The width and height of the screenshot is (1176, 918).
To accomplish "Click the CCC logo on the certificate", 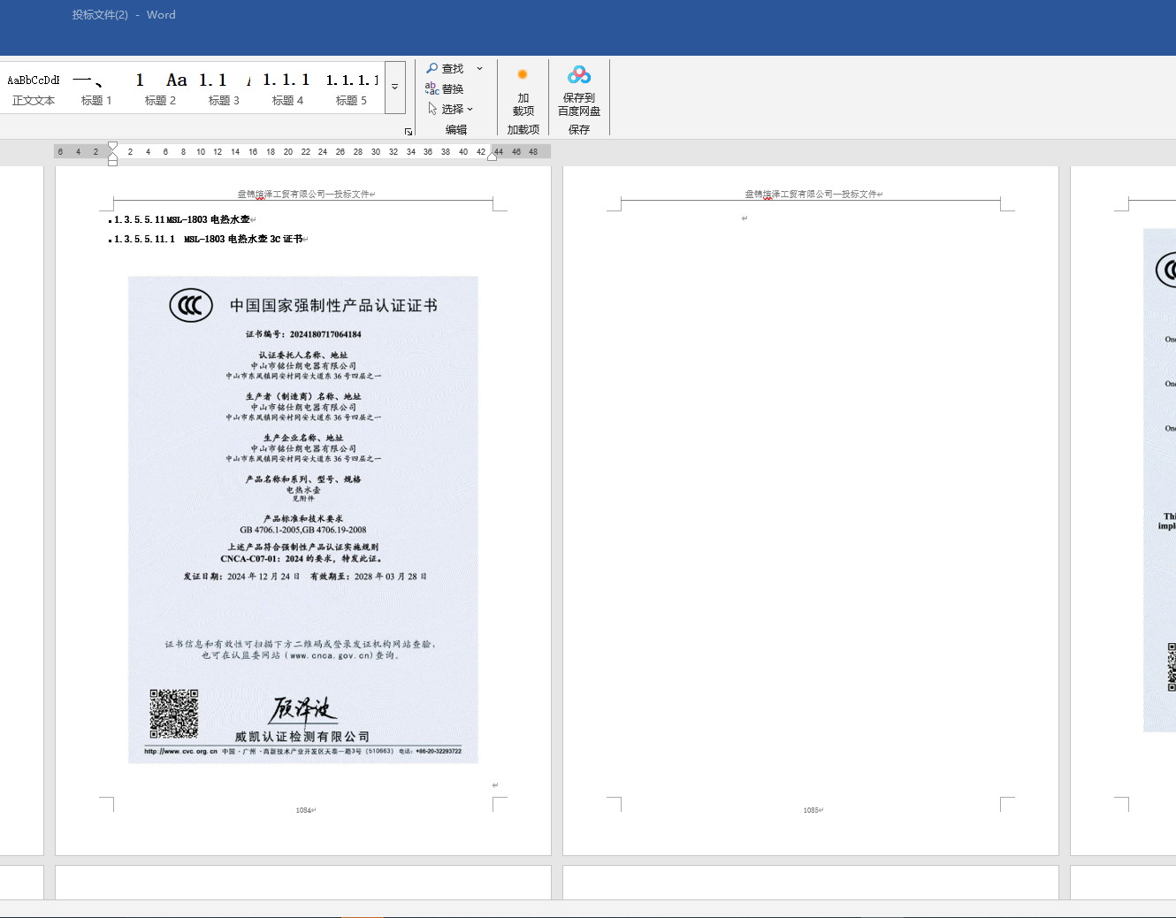I will click(191, 306).
